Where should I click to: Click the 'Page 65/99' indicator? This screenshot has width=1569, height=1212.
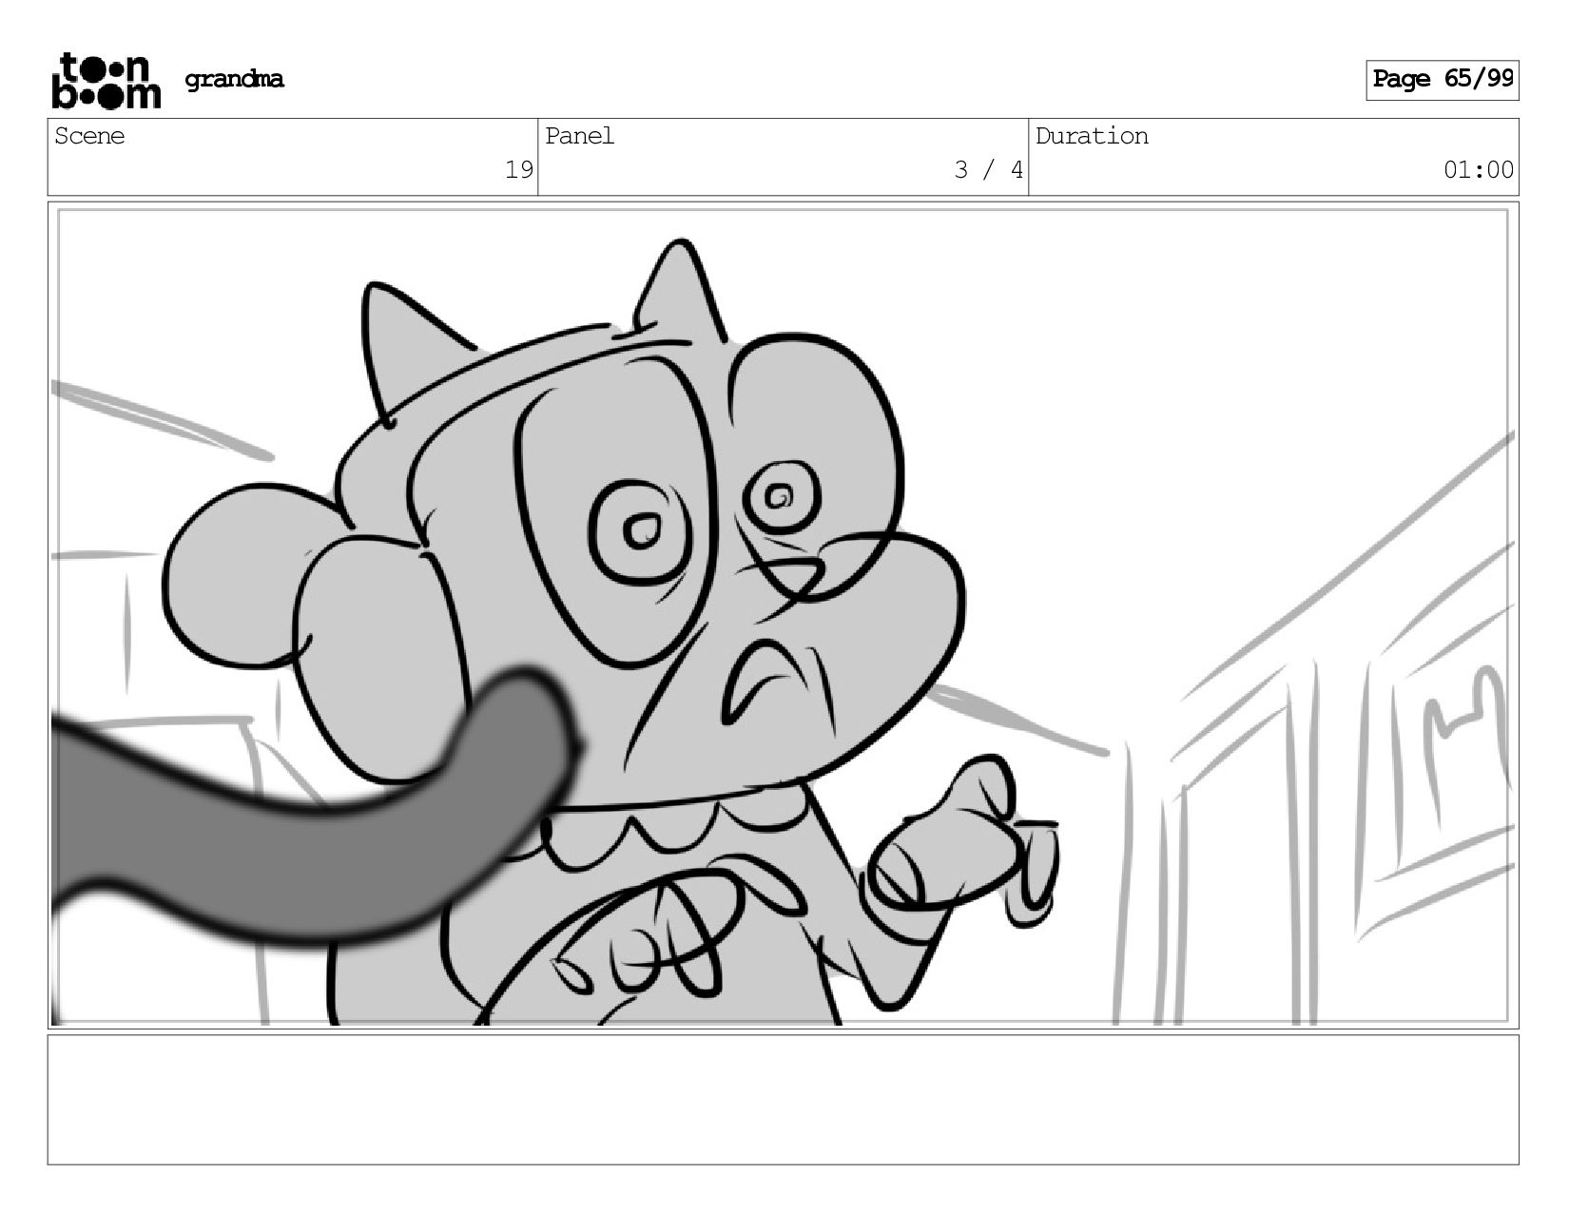coord(1442,80)
